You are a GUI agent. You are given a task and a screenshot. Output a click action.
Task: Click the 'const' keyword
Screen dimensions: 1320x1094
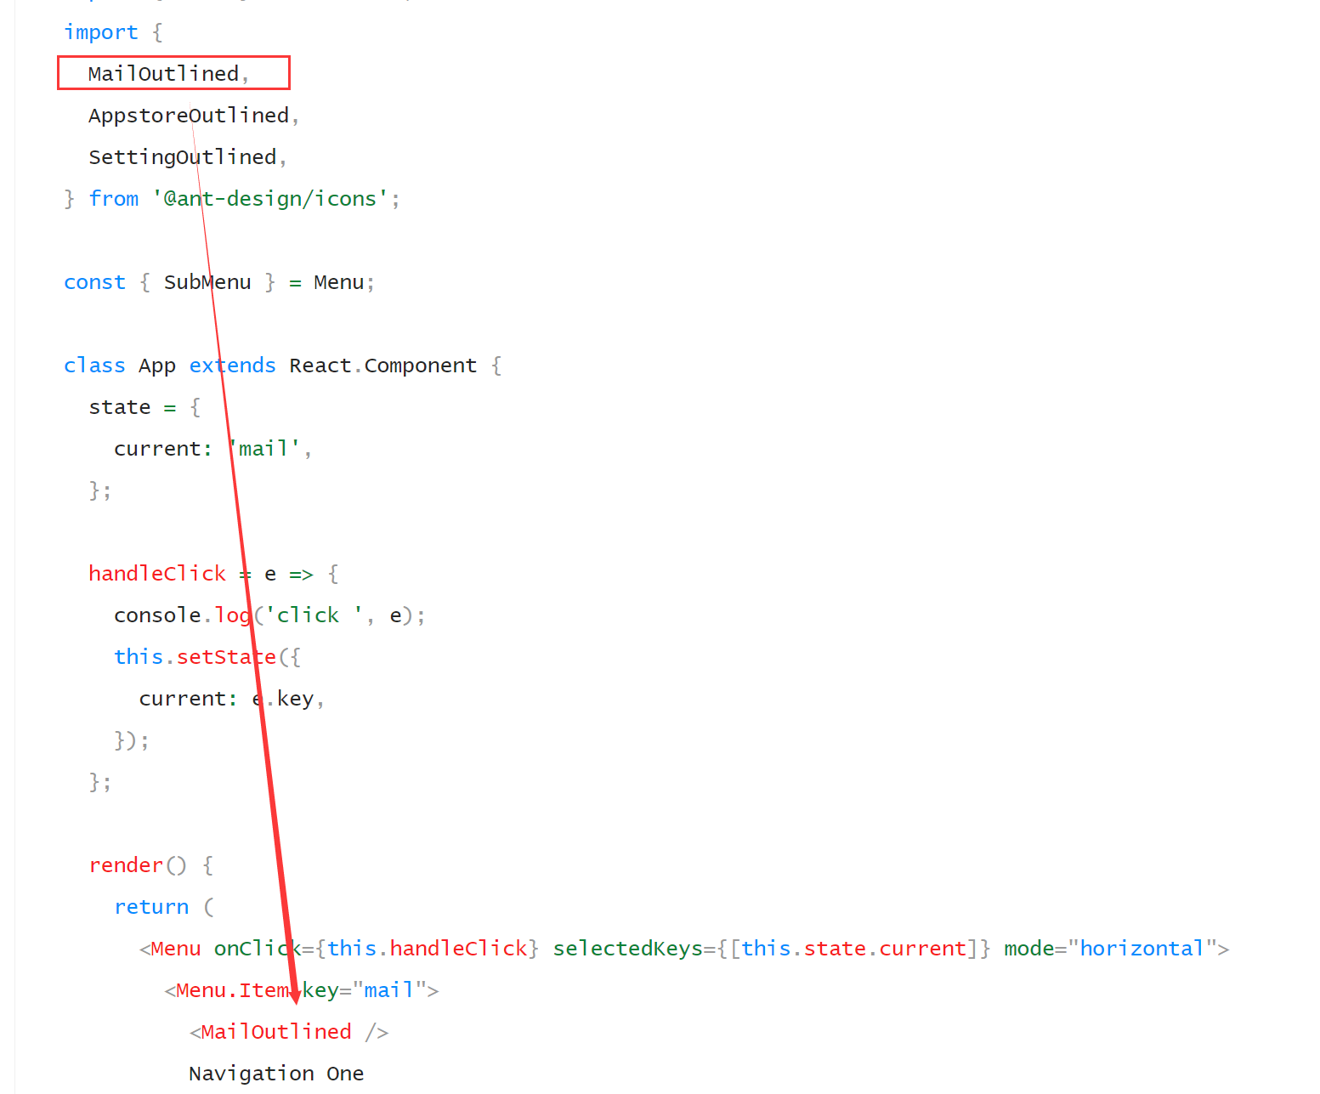[94, 282]
